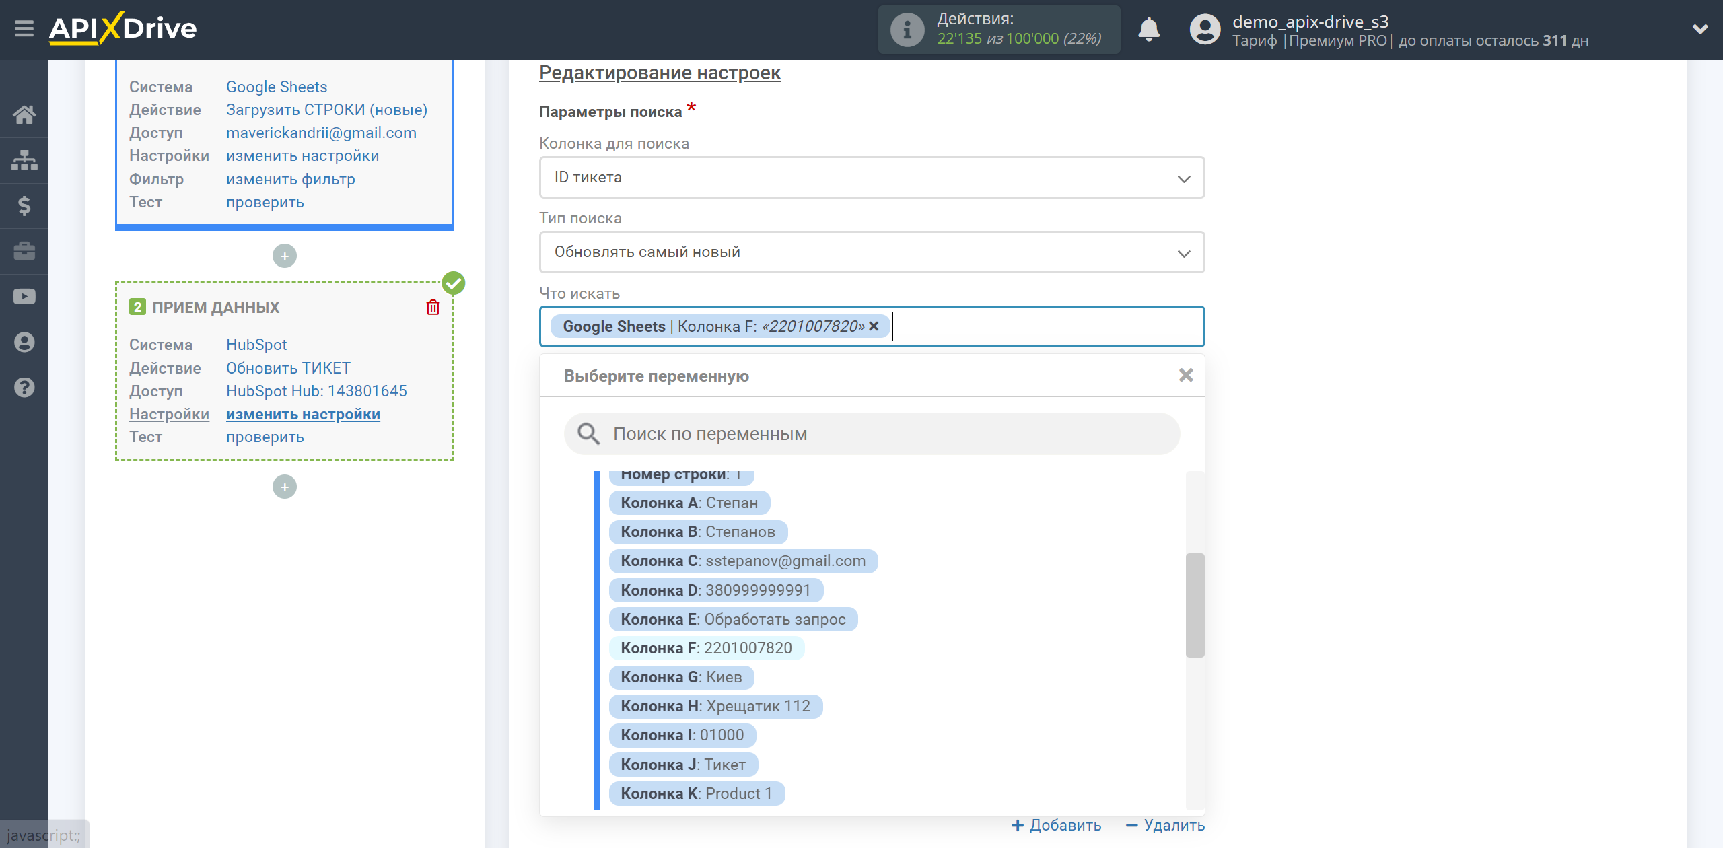
Task: Open the notifications bell
Action: 1149,30
